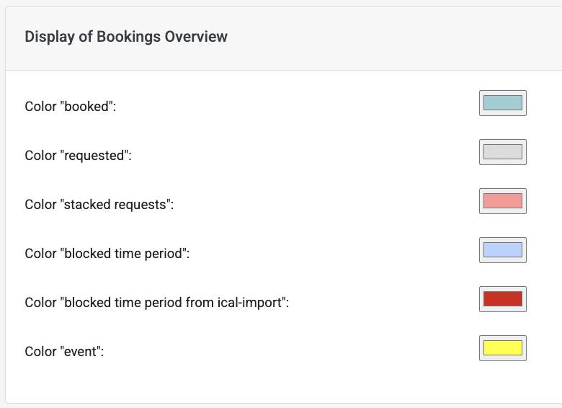Click the light gray color swatch

pos(502,152)
